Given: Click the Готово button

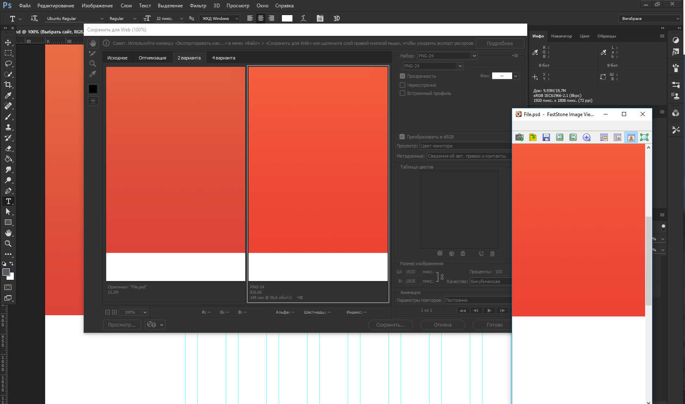Looking at the screenshot, I should (494, 325).
